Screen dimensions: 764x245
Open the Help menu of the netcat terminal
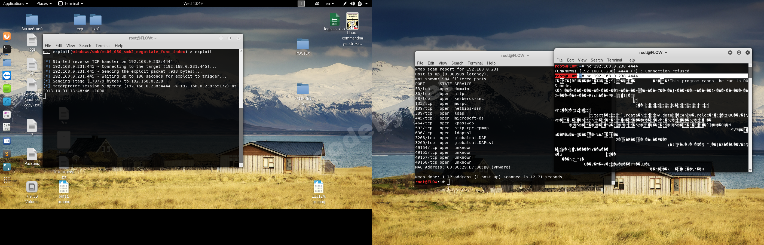pyautogui.click(x=631, y=60)
